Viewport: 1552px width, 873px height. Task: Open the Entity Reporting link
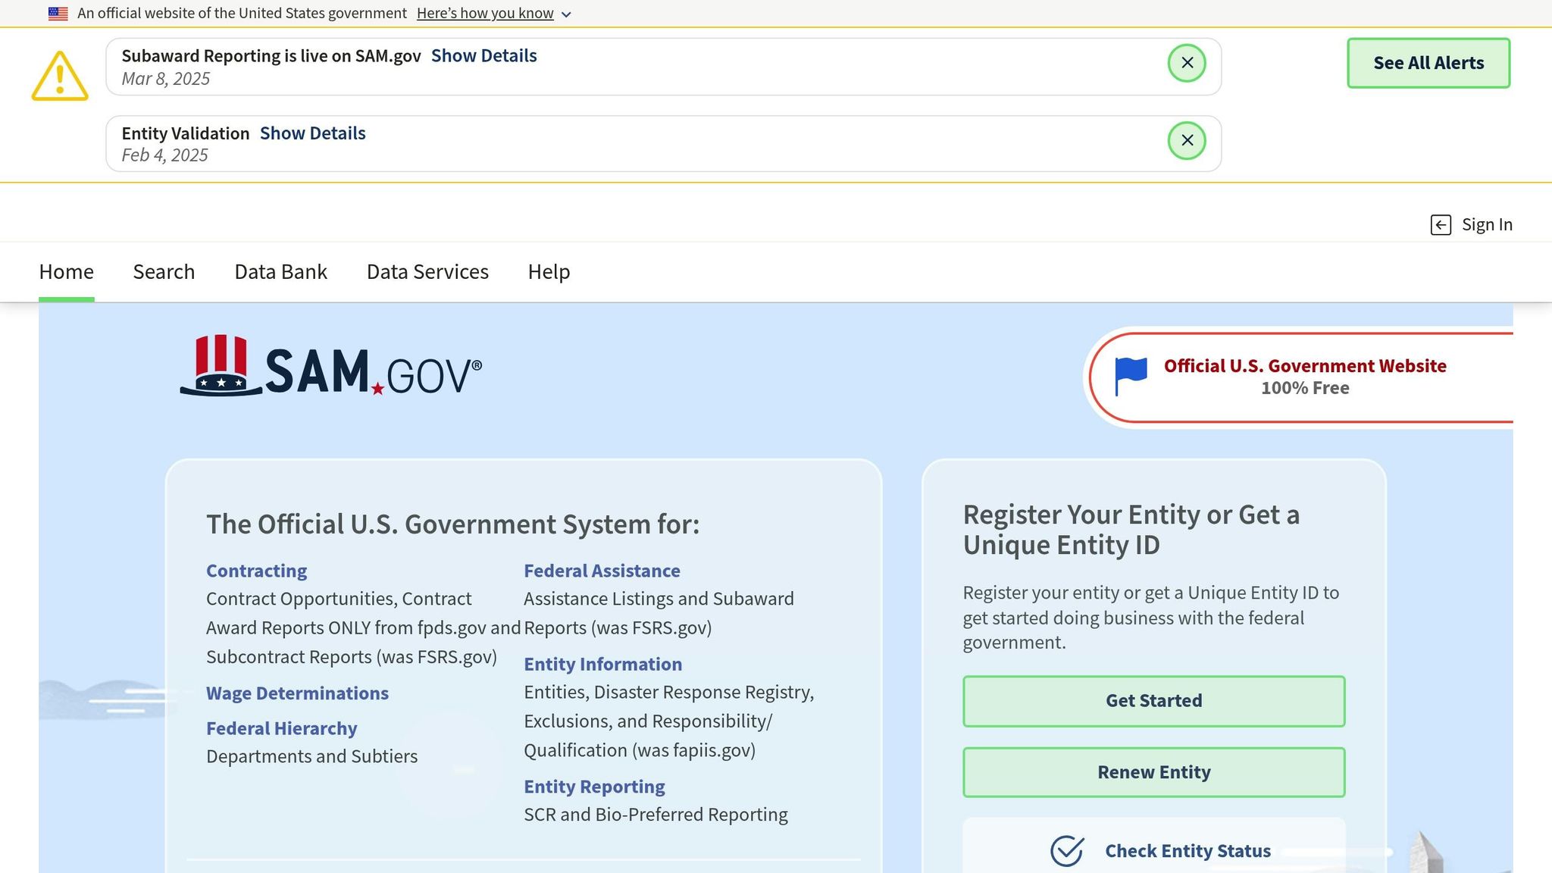(594, 787)
